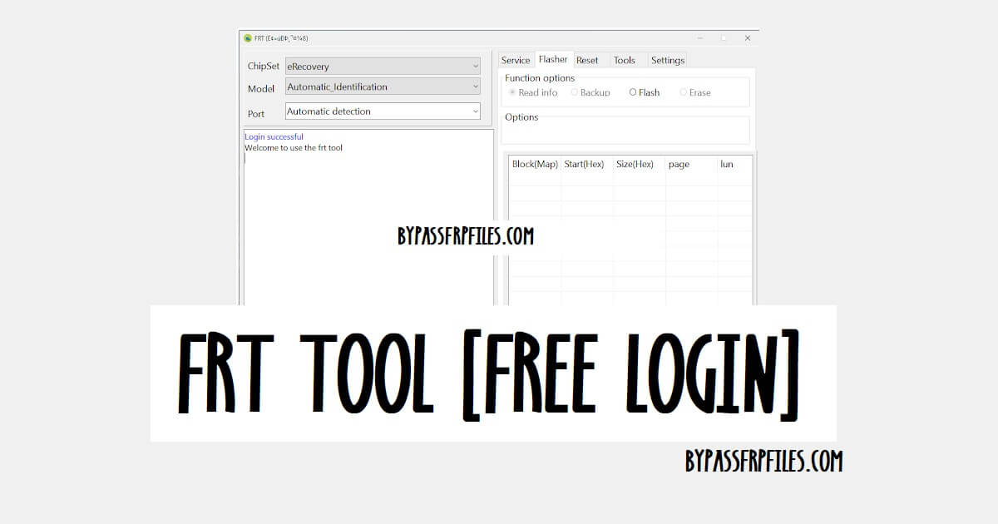Screen dimensions: 998x524
Task: Click the Block(Map) column header
Action: click(534, 164)
